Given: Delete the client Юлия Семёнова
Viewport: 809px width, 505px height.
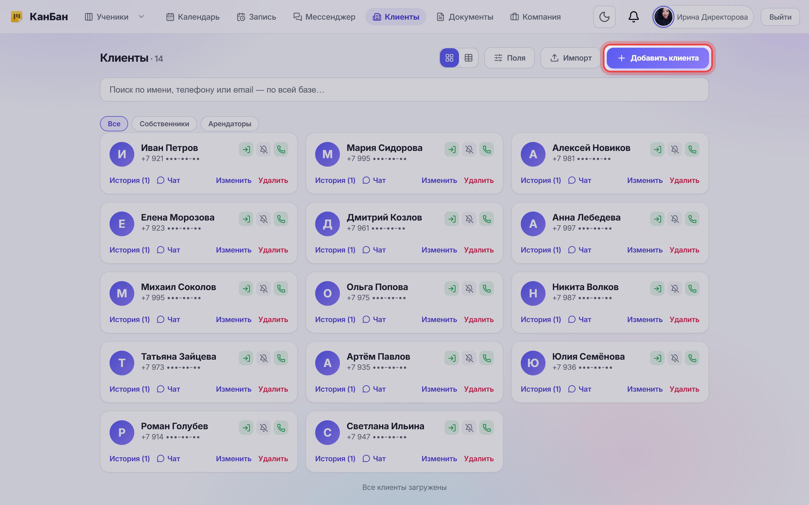Looking at the screenshot, I should click(x=684, y=389).
